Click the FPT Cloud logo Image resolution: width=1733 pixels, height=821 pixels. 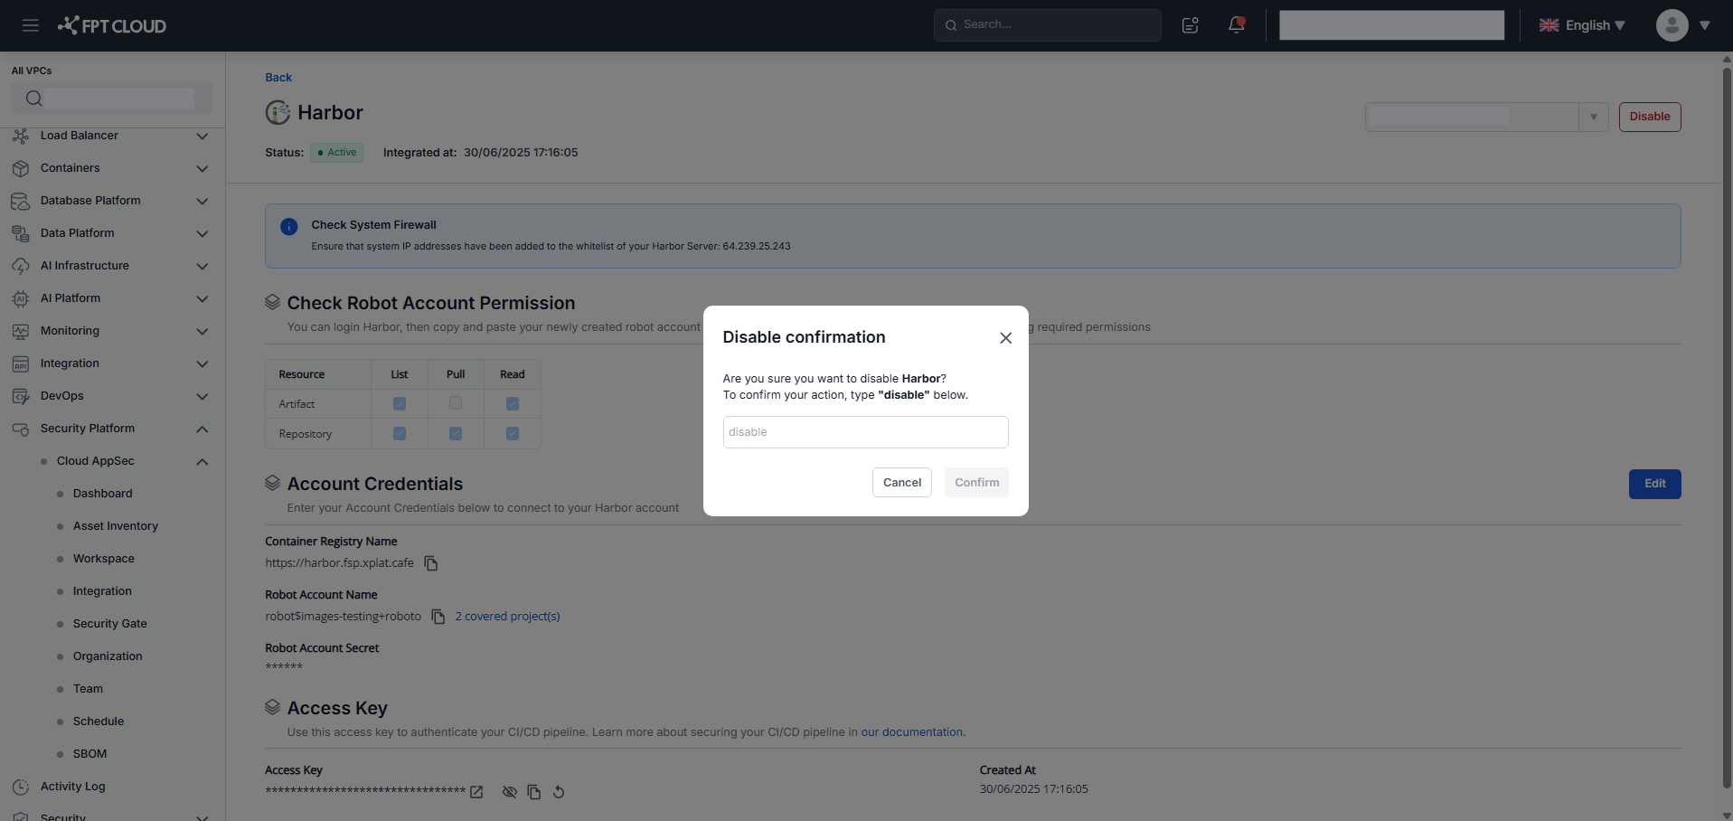point(112,25)
